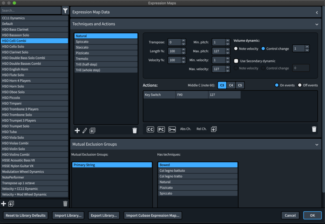This screenshot has width=325, height=224.
Task: Click Reset to Library Defaults
Action: tap(25, 215)
